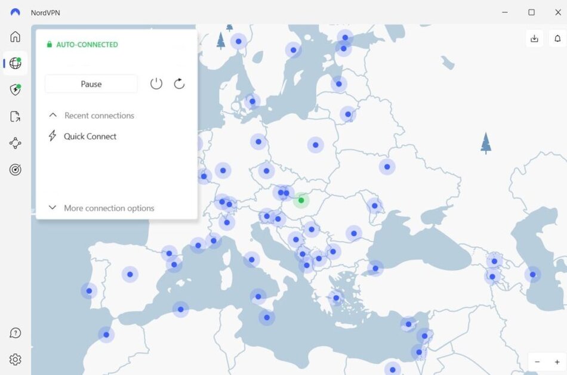The image size is (567, 375).
Task: Pause the VPN connection
Action: click(91, 84)
